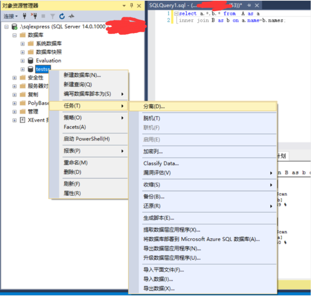Open the 连接 dropdown menu
311x296 pixels.
click(10, 16)
